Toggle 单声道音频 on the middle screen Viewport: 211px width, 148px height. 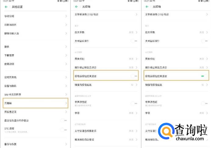click(134, 104)
